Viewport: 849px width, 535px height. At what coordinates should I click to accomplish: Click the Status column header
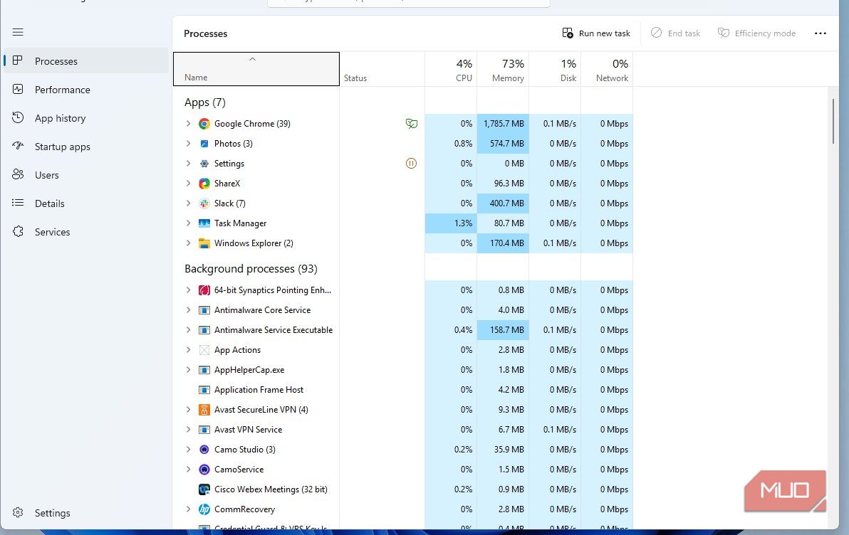tap(382, 69)
